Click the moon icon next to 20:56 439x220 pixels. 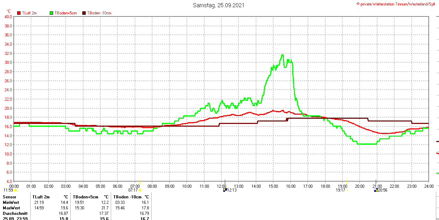376,190
